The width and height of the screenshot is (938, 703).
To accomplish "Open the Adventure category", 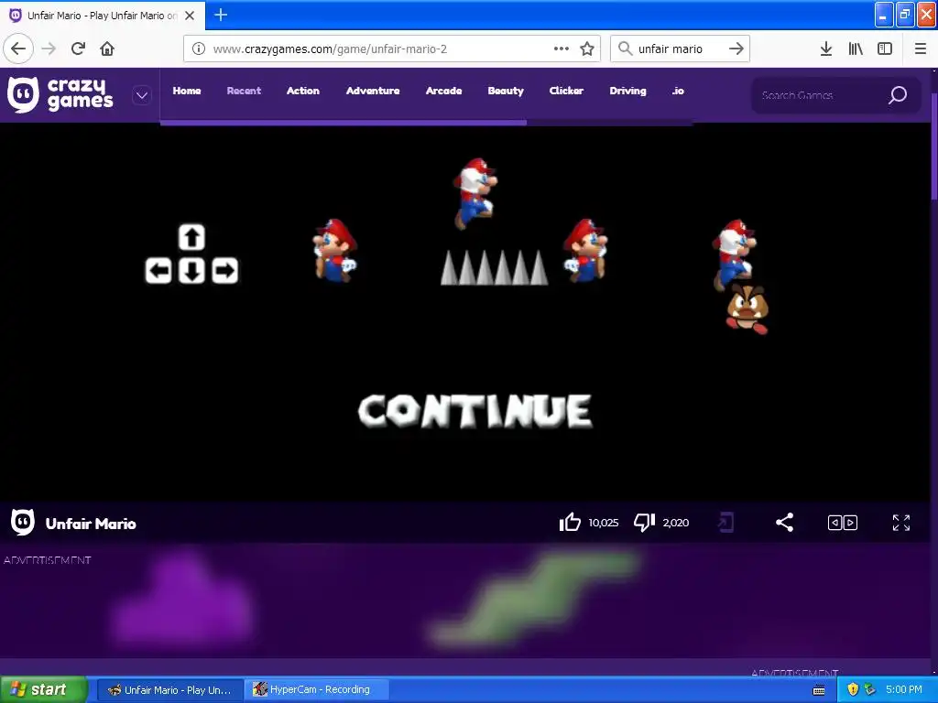I will coord(373,91).
